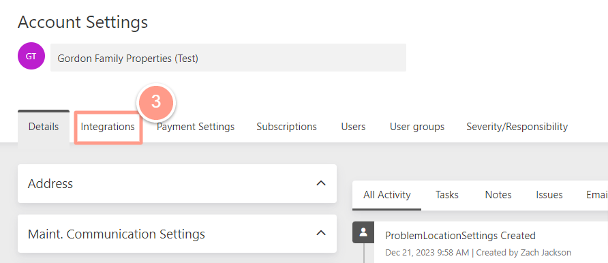
Task: Select the Subscriptions tab
Action: [x=286, y=127]
